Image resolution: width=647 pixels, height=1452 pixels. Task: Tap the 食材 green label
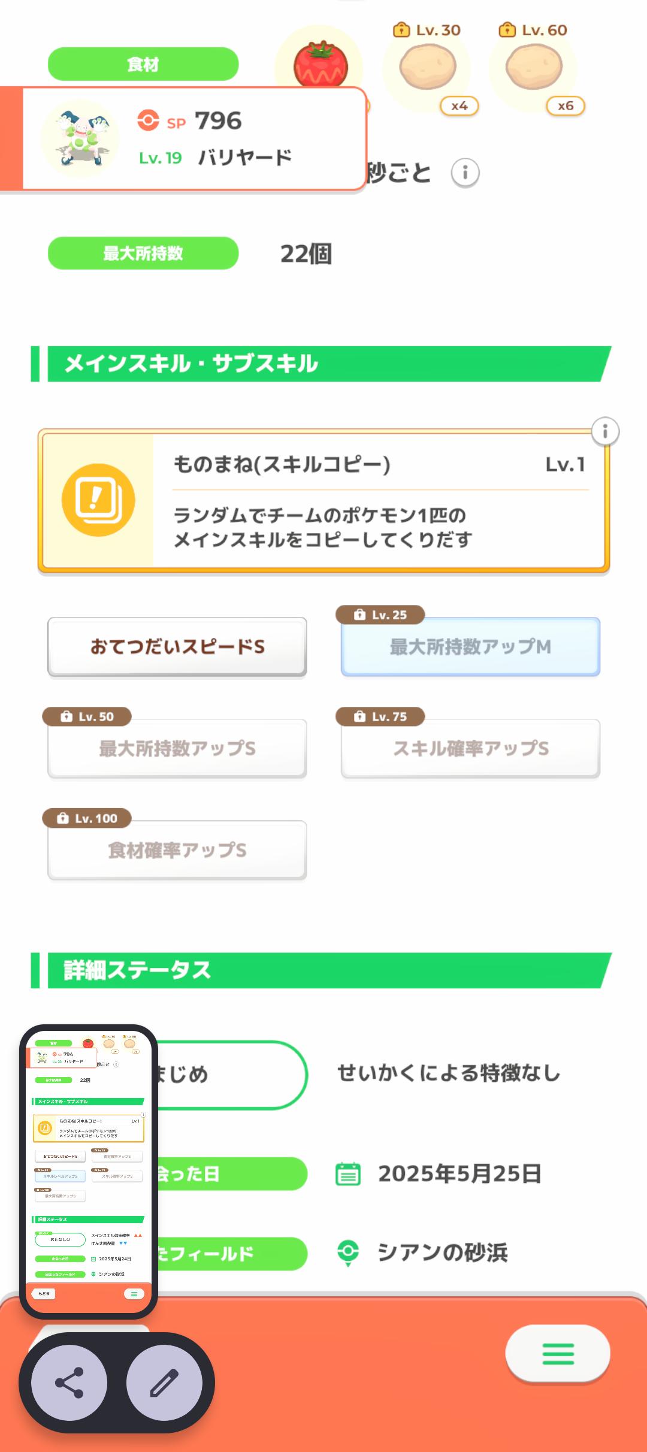143,64
